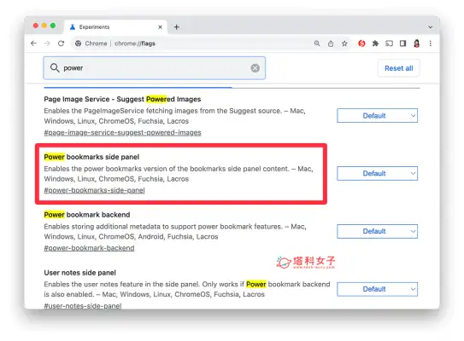Open dropdown for Power bookmark backend

point(377,231)
